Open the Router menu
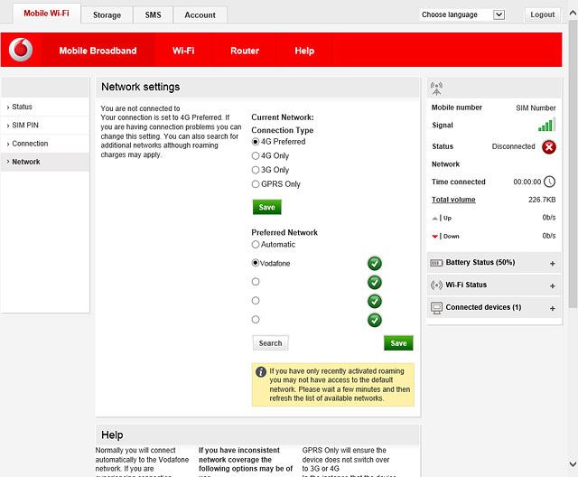Image resolution: width=578 pixels, height=477 pixels. click(245, 51)
